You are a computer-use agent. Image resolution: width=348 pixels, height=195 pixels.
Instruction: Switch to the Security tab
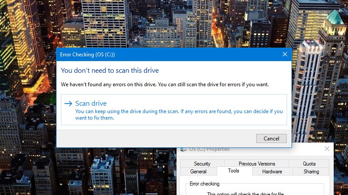tap(202, 164)
